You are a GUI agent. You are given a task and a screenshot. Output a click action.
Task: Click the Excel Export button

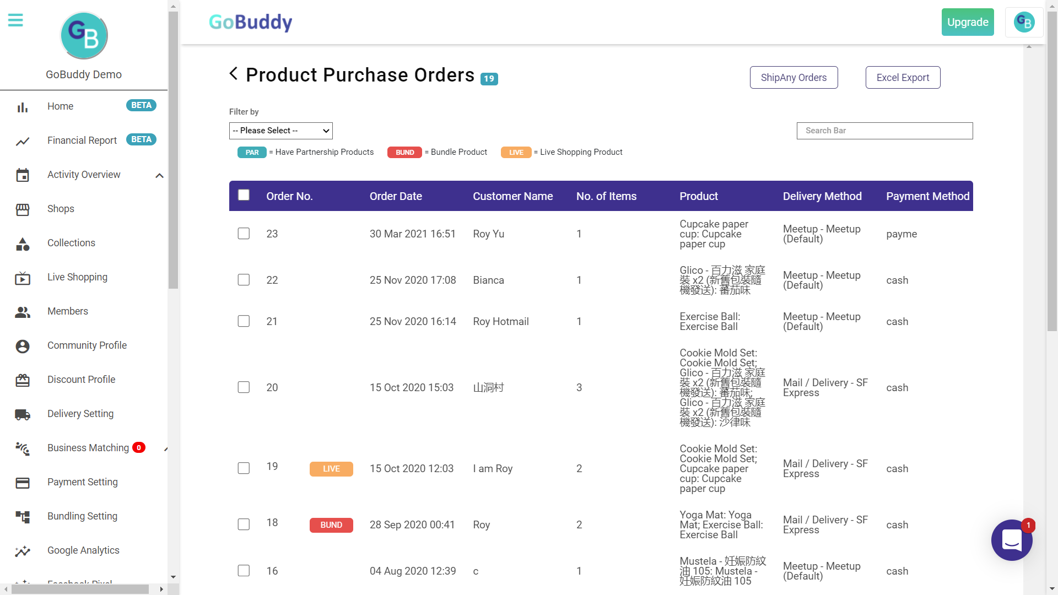903,78
